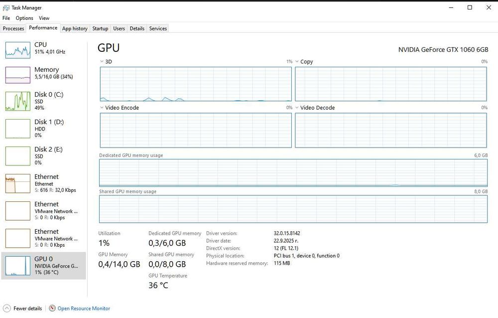Maximize the Task Manager window
Viewport: 498px width, 318px height.
[x=470, y=7]
